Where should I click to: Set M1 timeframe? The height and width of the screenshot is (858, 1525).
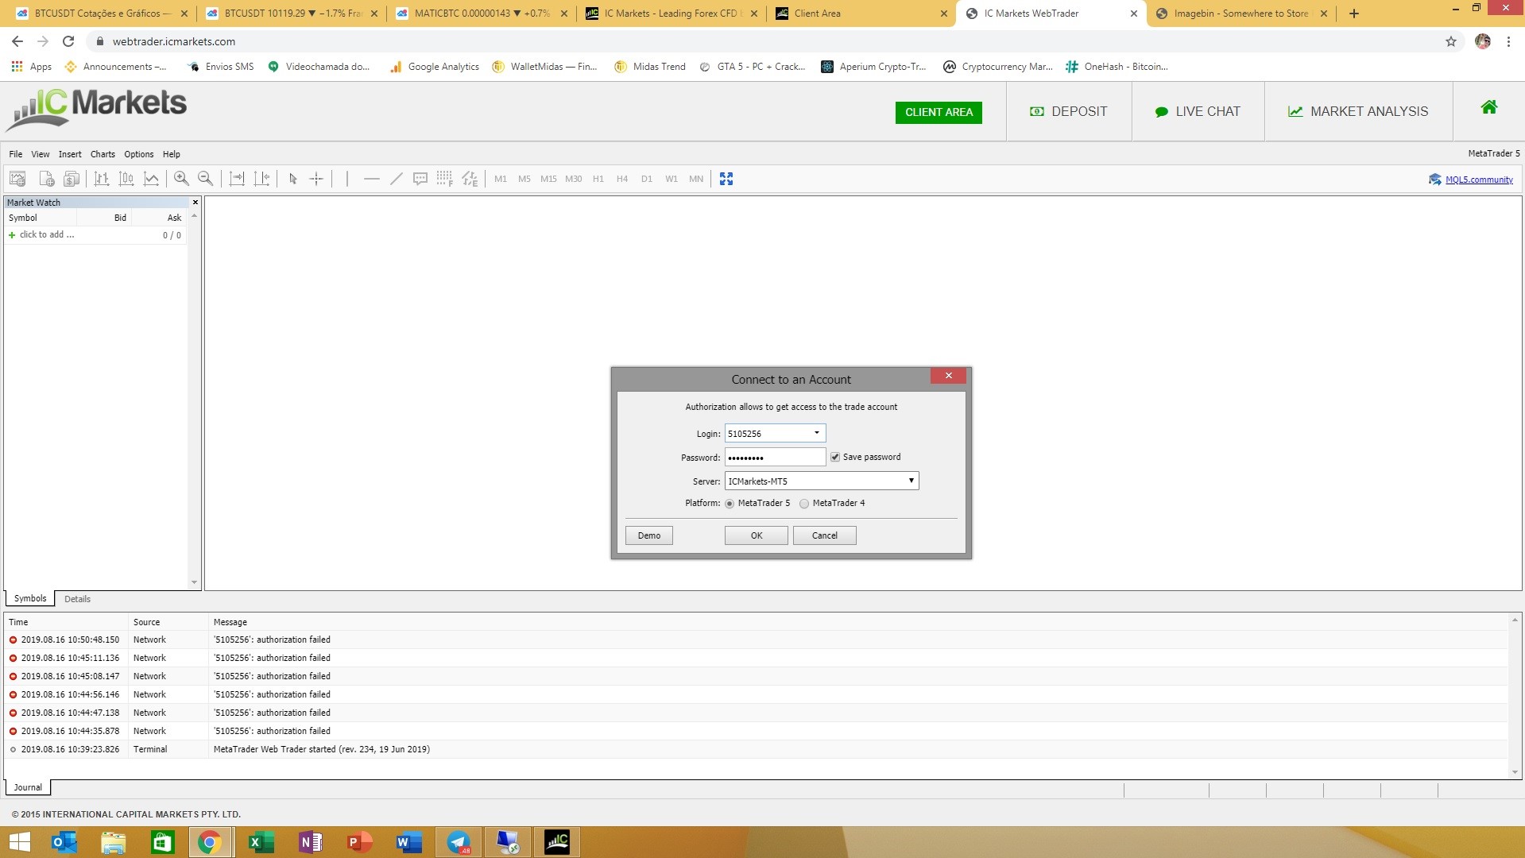(x=501, y=179)
